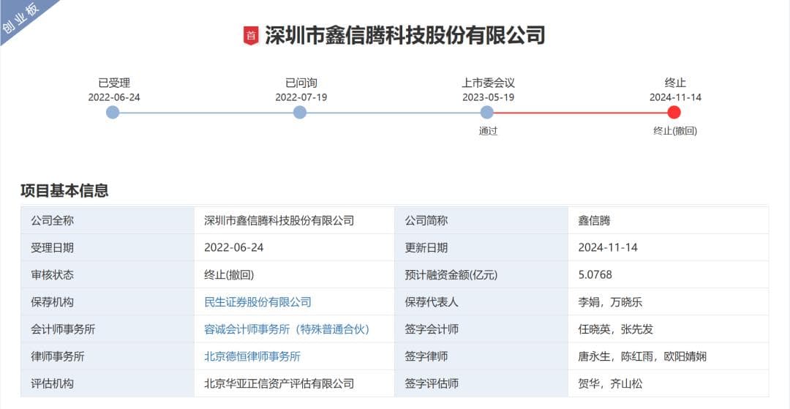
Task: Click the 终止(撤回) label under the red dot
Action: point(674,132)
